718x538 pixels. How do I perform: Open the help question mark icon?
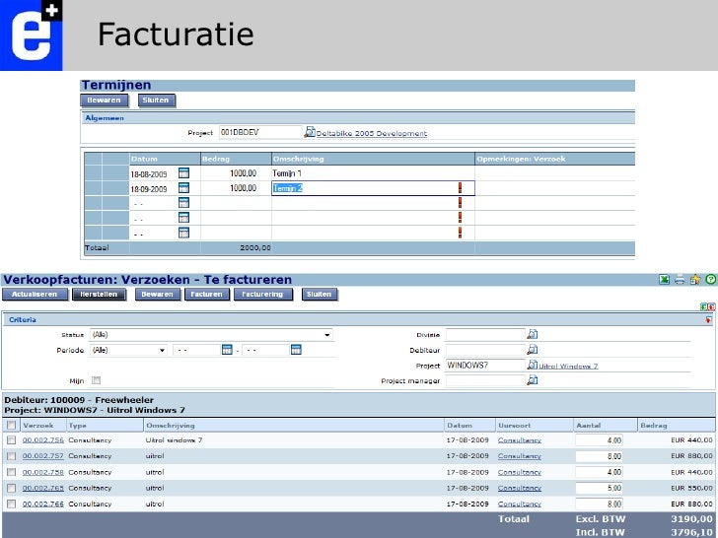coord(709,280)
